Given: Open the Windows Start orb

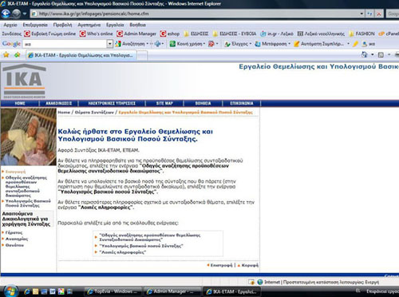Looking at the screenshot, I should 10,291.
